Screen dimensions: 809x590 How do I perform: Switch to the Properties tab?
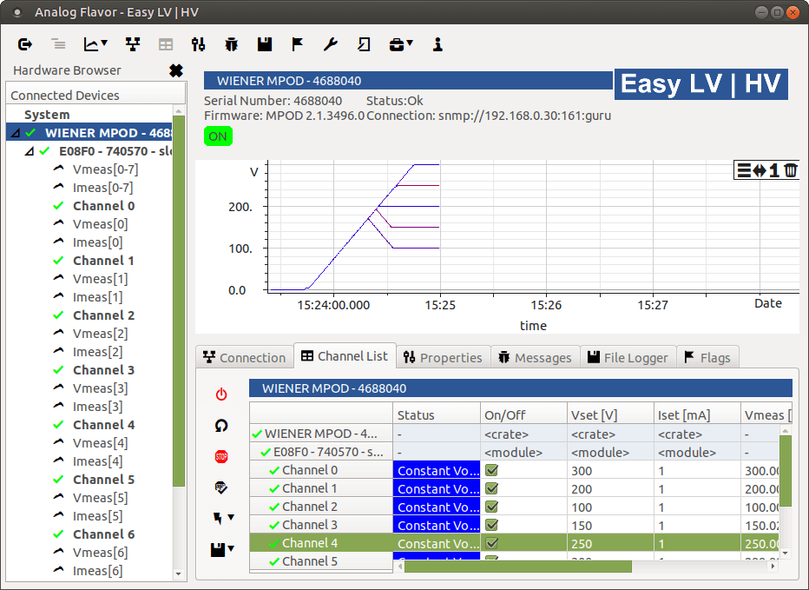pyautogui.click(x=444, y=357)
